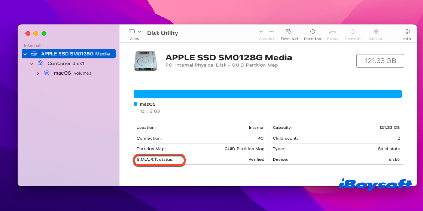
Task: Select Container disk1 in the sidebar
Action: pos(66,63)
